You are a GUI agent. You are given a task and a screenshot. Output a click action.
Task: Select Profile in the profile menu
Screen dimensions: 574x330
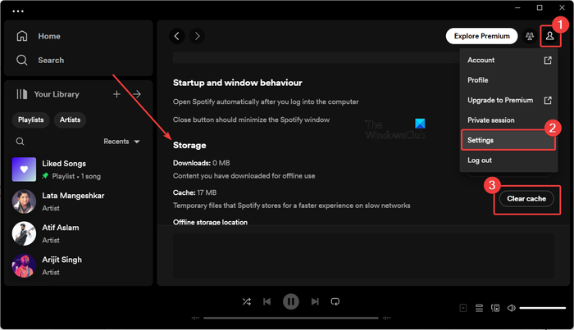point(509,80)
